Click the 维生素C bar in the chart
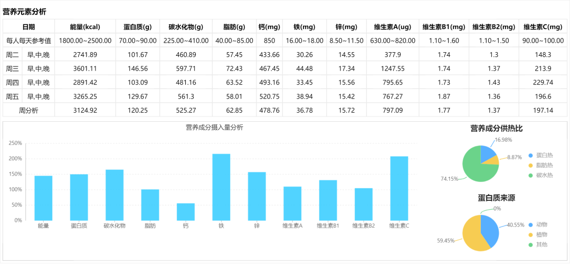The image size is (570, 273). 400,189
